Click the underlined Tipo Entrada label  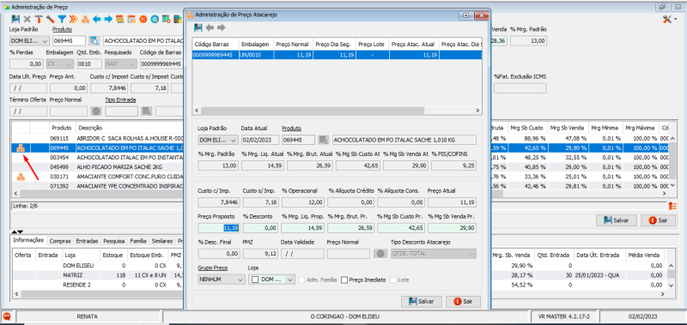point(120,99)
